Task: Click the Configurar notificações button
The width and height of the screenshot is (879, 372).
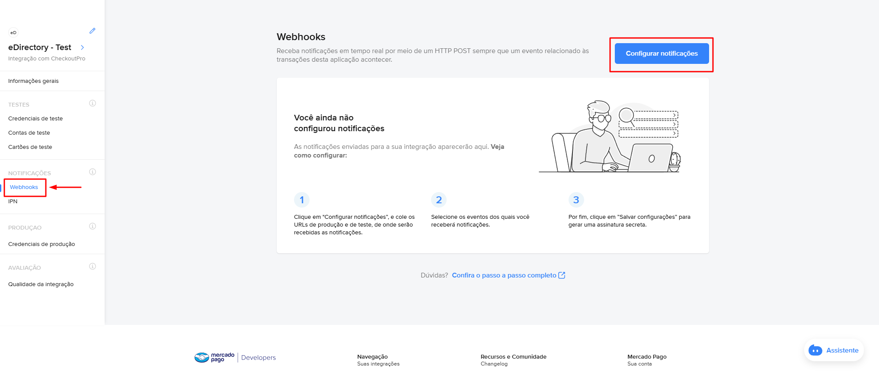Action: pyautogui.click(x=662, y=54)
